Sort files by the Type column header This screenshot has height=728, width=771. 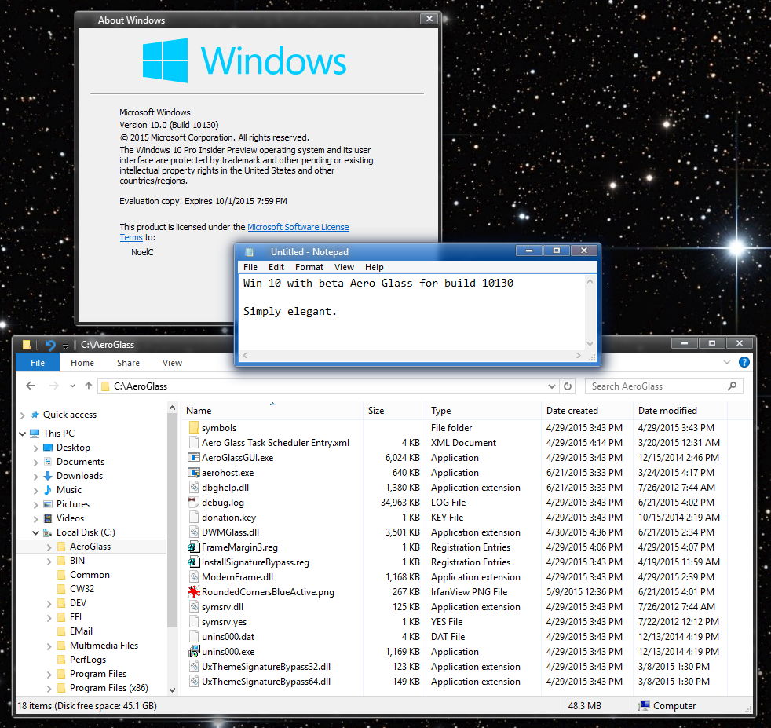[484, 410]
